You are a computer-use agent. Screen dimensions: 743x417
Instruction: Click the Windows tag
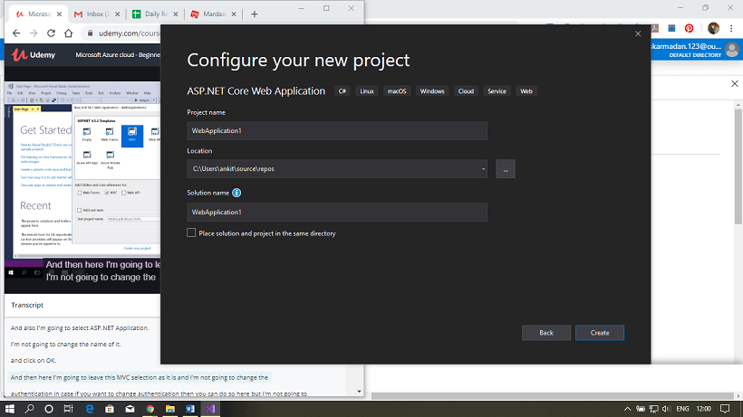coord(432,91)
